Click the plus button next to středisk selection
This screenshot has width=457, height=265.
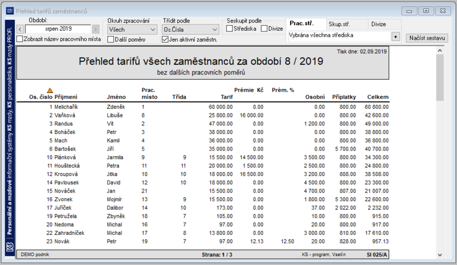(x=395, y=37)
